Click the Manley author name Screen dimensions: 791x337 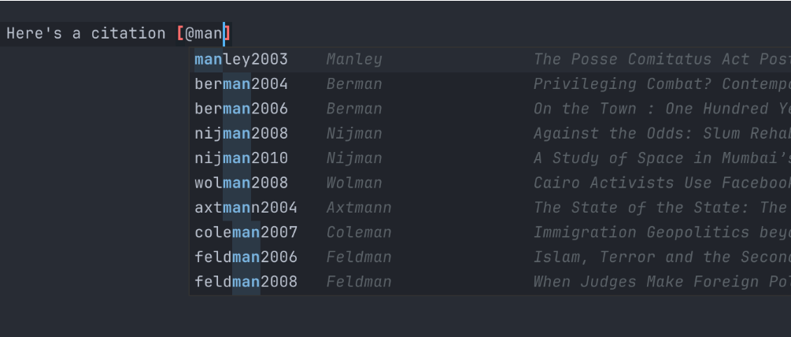[354, 60]
